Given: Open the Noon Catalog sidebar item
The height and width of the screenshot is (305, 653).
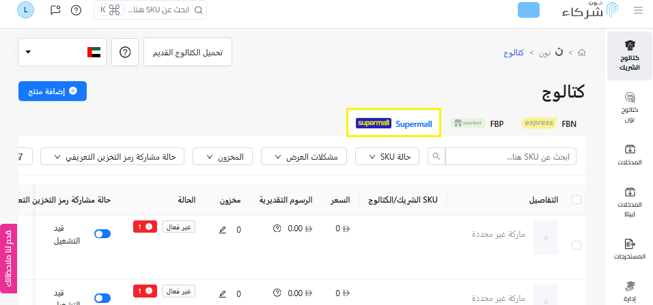Looking at the screenshot, I should point(629,107).
